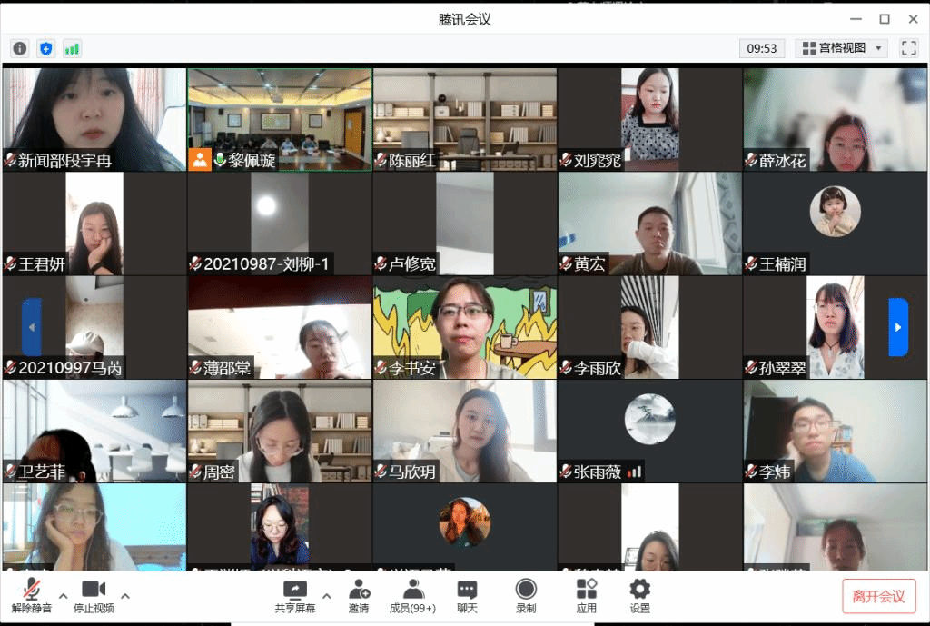Check the green network signal icon
The height and width of the screenshot is (626, 930).
pos(72,48)
